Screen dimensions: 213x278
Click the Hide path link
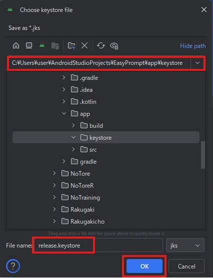pyautogui.click(x=192, y=46)
